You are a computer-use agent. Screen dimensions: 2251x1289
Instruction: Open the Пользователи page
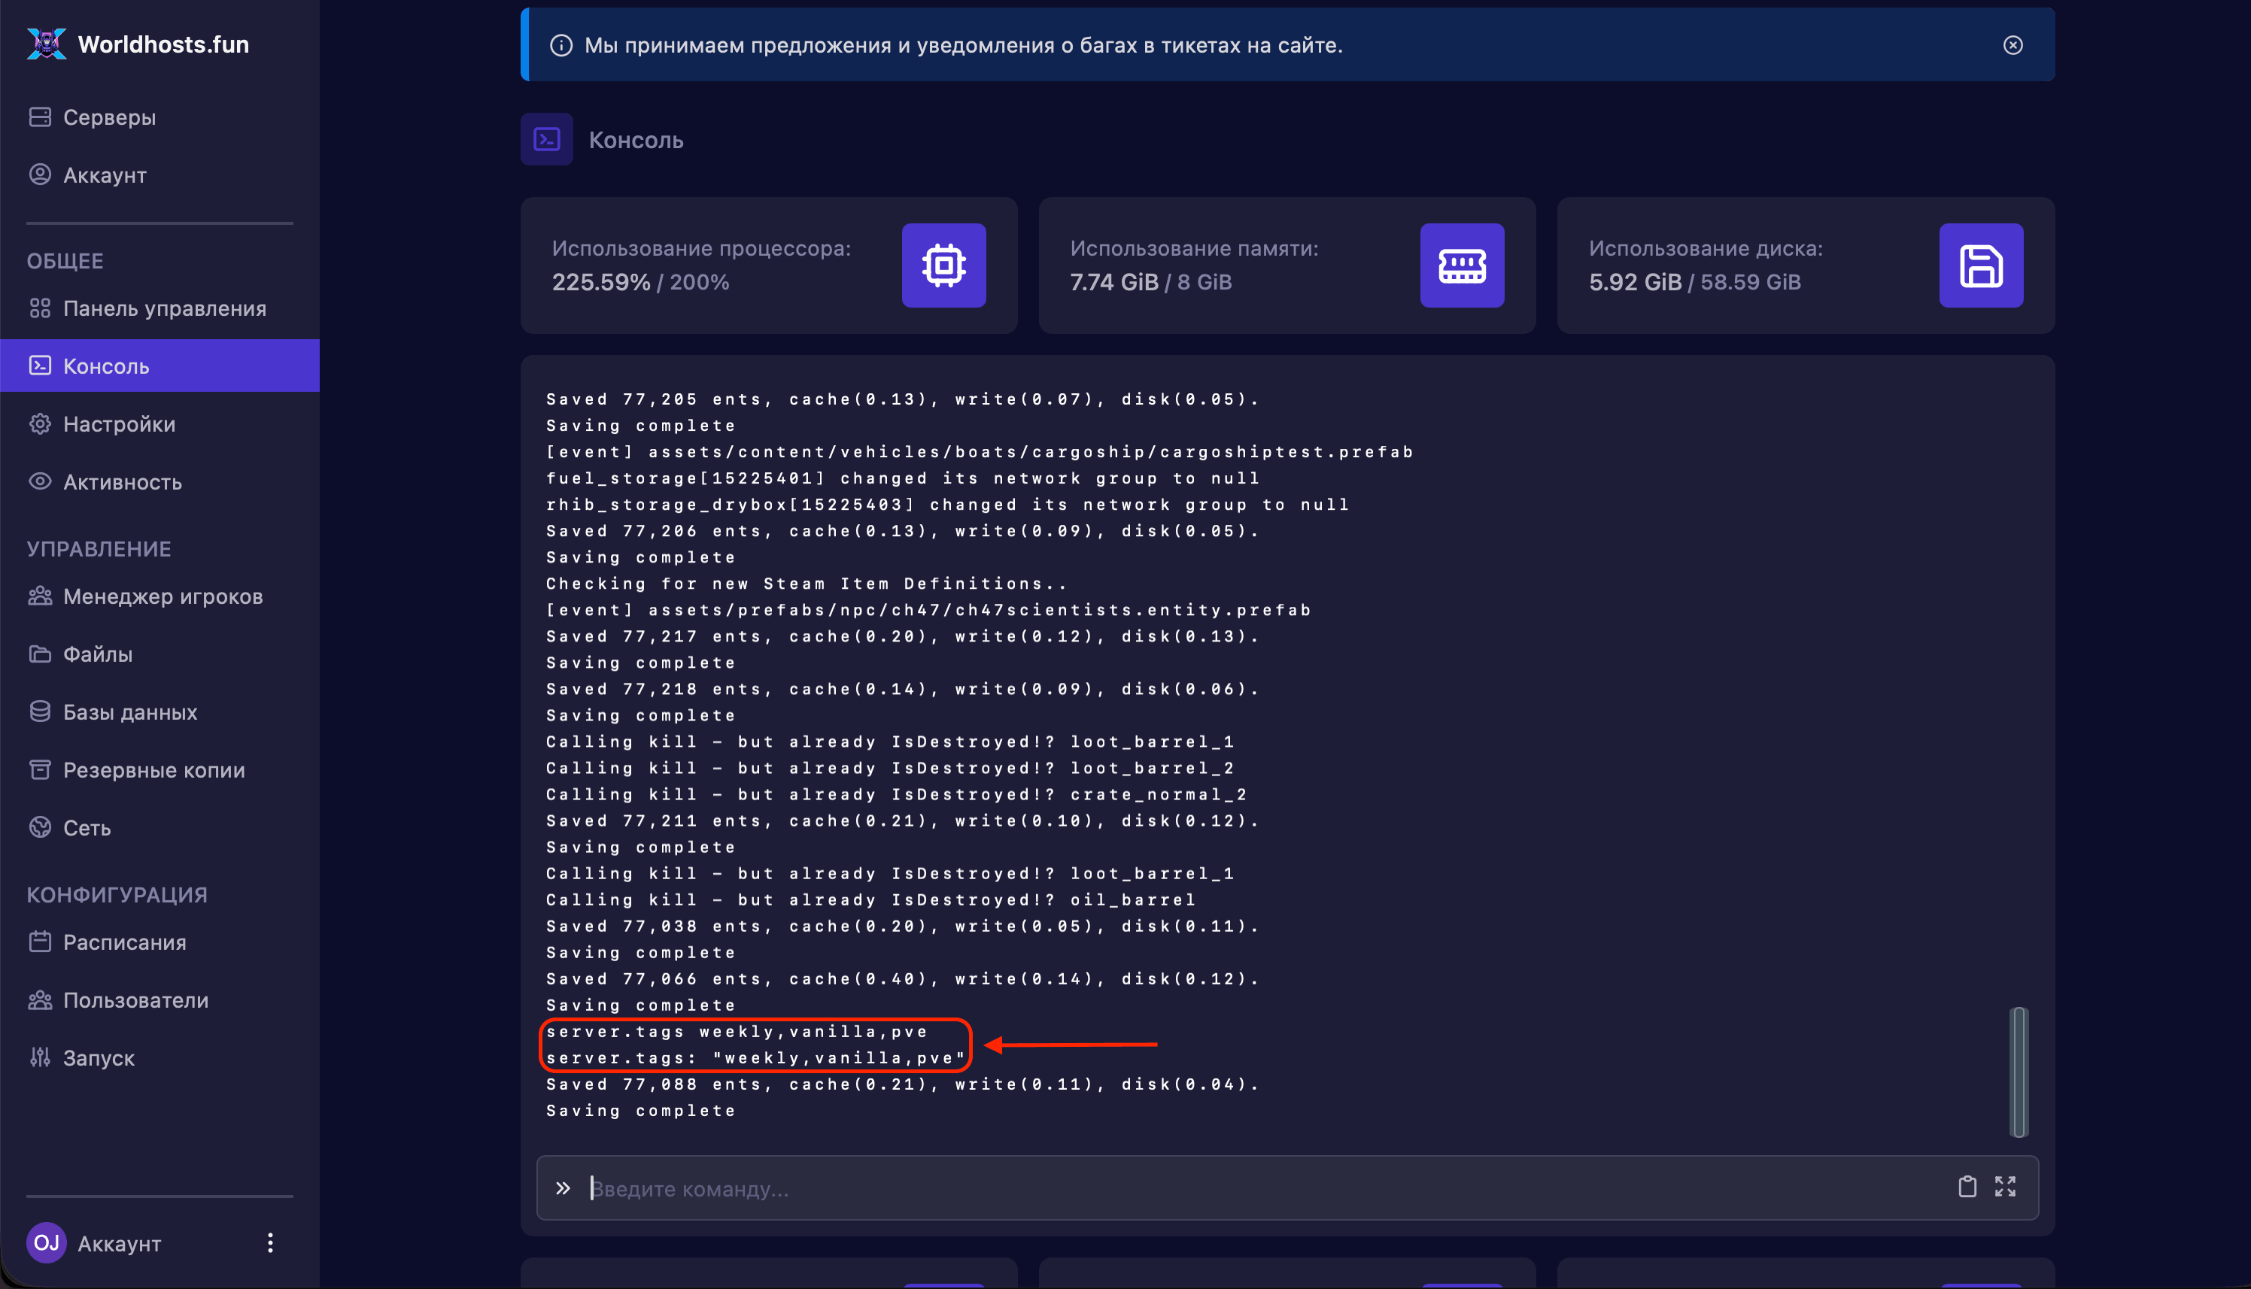(159, 999)
